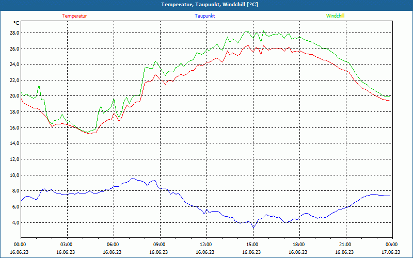
Task: Click the 03:00 time axis label
Action: [x=68, y=245]
